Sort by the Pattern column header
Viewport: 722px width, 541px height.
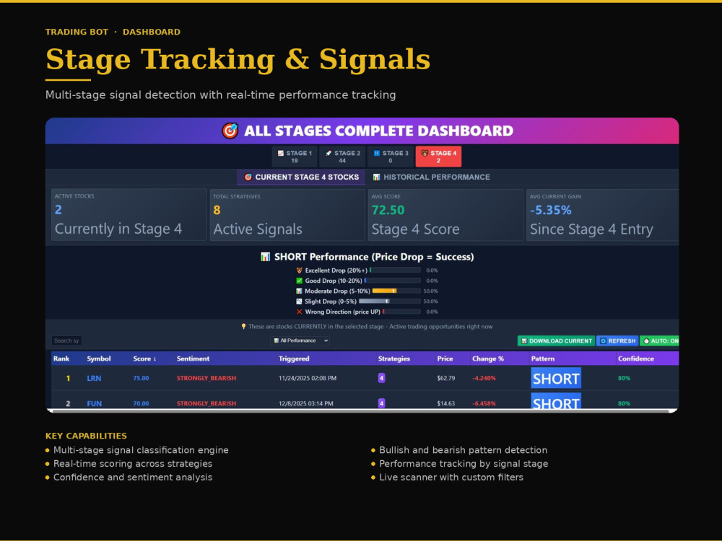tap(543, 359)
